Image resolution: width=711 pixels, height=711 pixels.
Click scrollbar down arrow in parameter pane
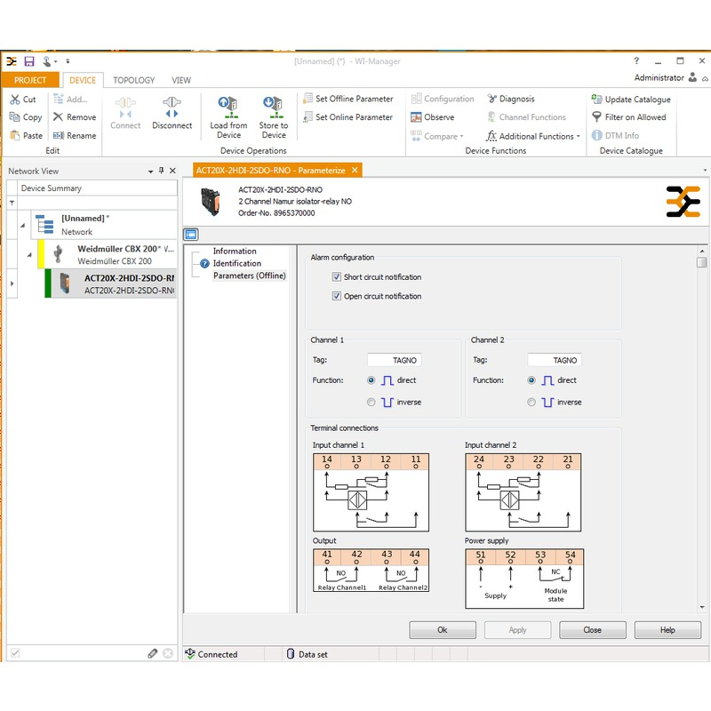(x=702, y=607)
